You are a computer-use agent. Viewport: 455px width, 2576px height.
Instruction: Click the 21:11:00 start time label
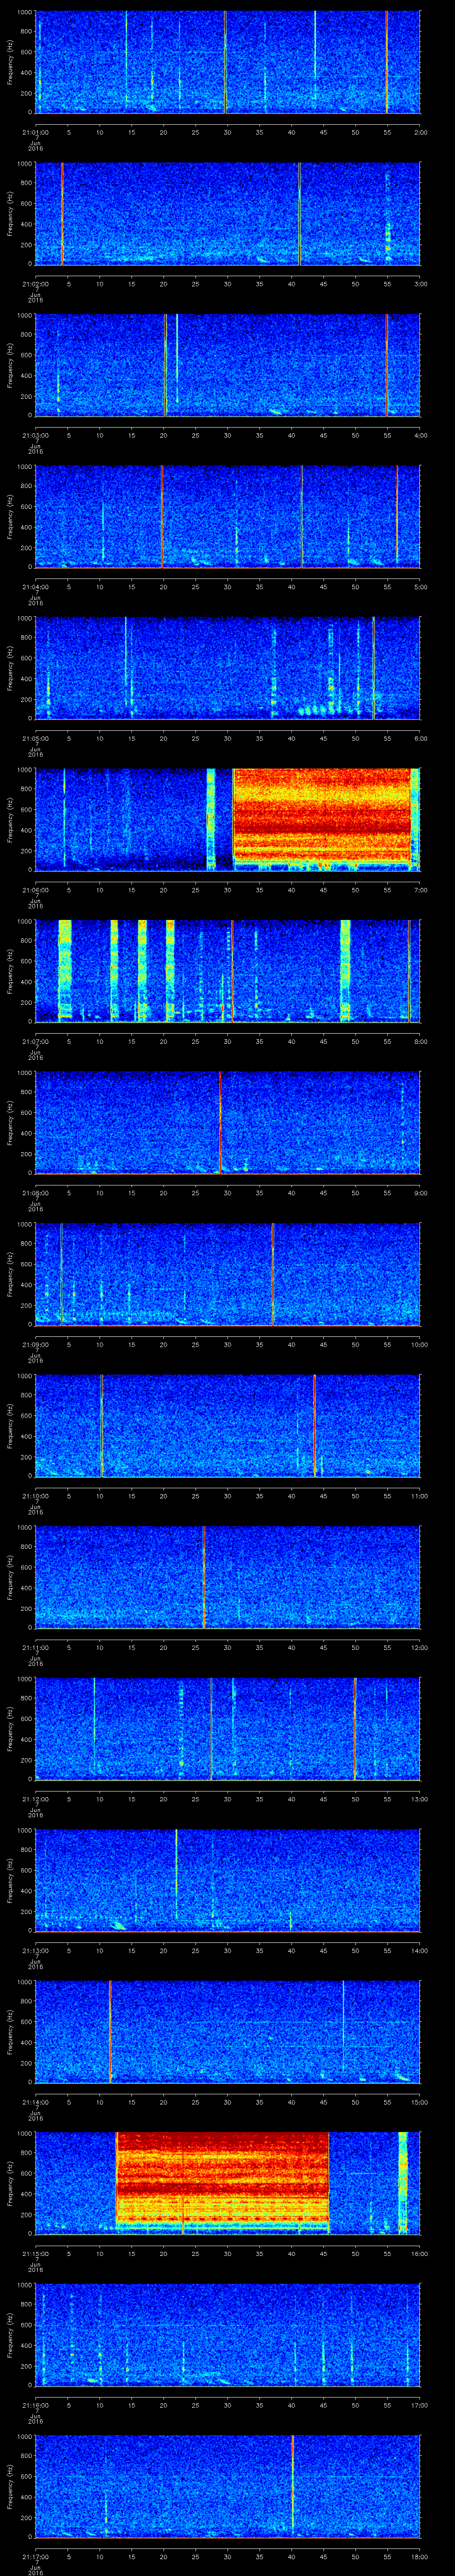click(x=35, y=1647)
